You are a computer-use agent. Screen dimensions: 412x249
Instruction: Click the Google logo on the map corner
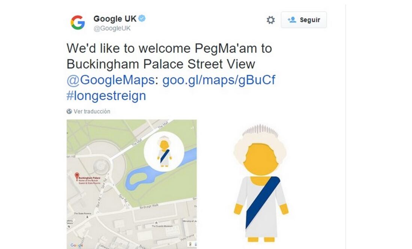pyautogui.click(x=75, y=245)
